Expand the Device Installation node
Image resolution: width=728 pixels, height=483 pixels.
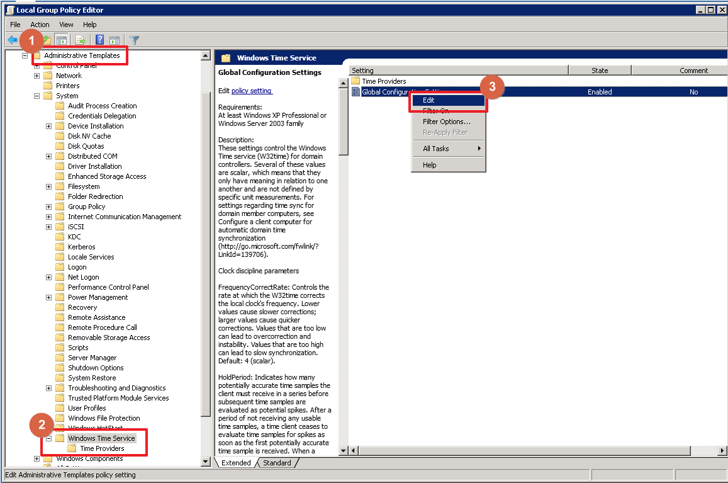click(48, 126)
